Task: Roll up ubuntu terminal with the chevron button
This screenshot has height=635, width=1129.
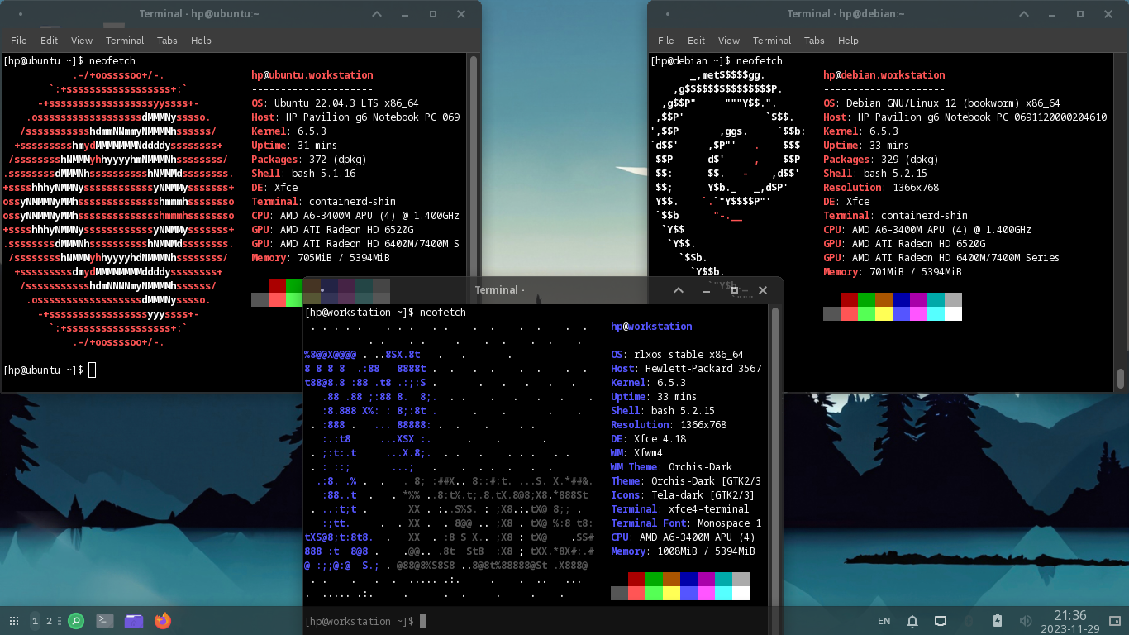Action: [377, 14]
